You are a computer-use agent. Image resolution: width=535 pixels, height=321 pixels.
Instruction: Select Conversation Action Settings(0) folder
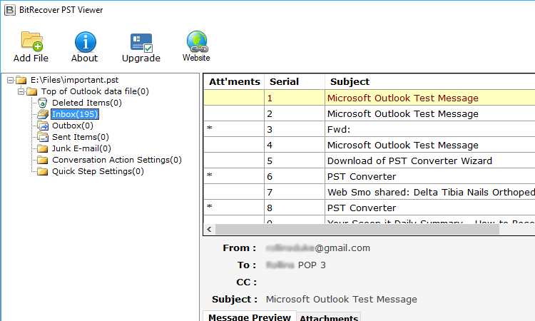pyautogui.click(x=117, y=160)
